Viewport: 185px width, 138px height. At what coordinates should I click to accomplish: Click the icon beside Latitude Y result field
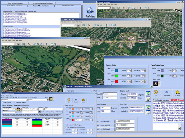[x=148, y=112]
